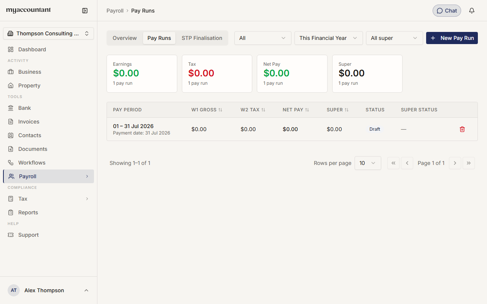Click the Super summary card
Image resolution: width=487 pixels, height=304 pixels.
(x=367, y=74)
